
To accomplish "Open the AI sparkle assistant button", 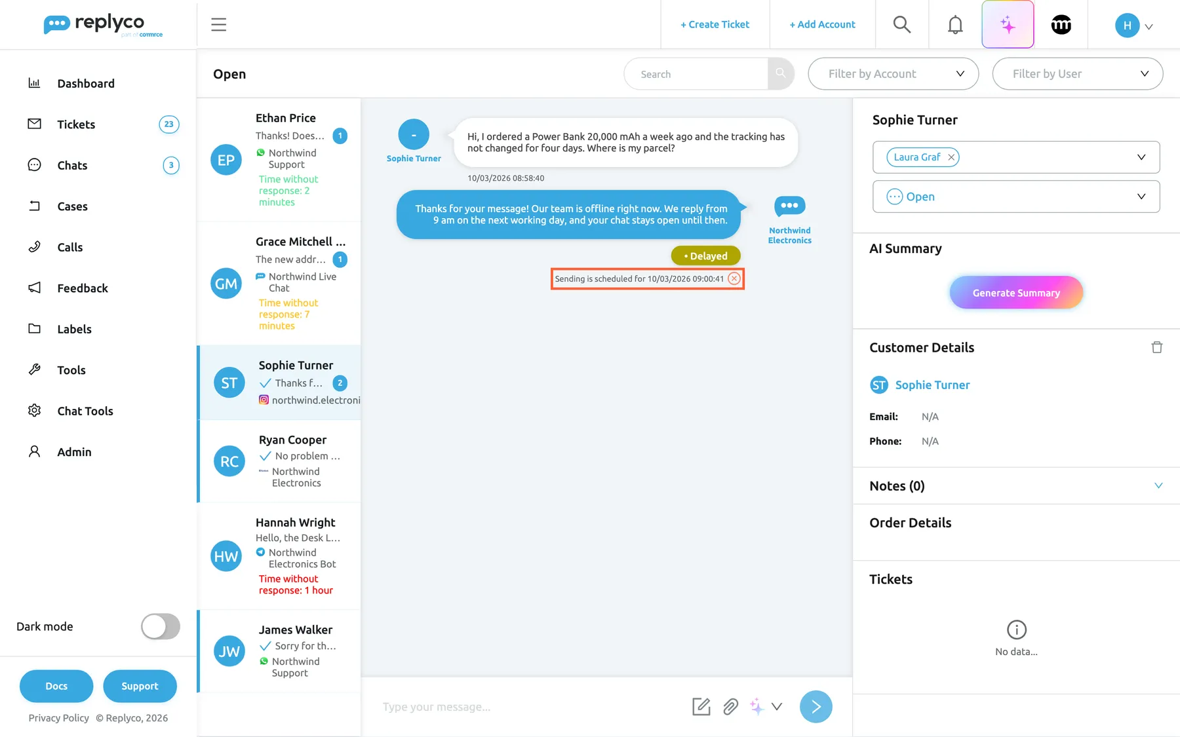I will 1008,25.
